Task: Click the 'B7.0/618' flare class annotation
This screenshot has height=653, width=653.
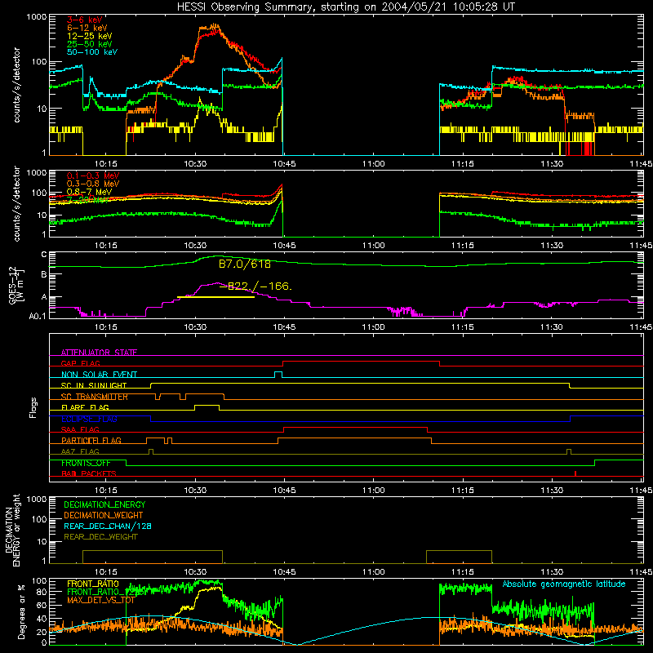Action: coord(244,264)
